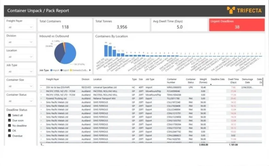Click the total weight 3,956.00 value
The image size is (269, 166).
click(x=204, y=145)
